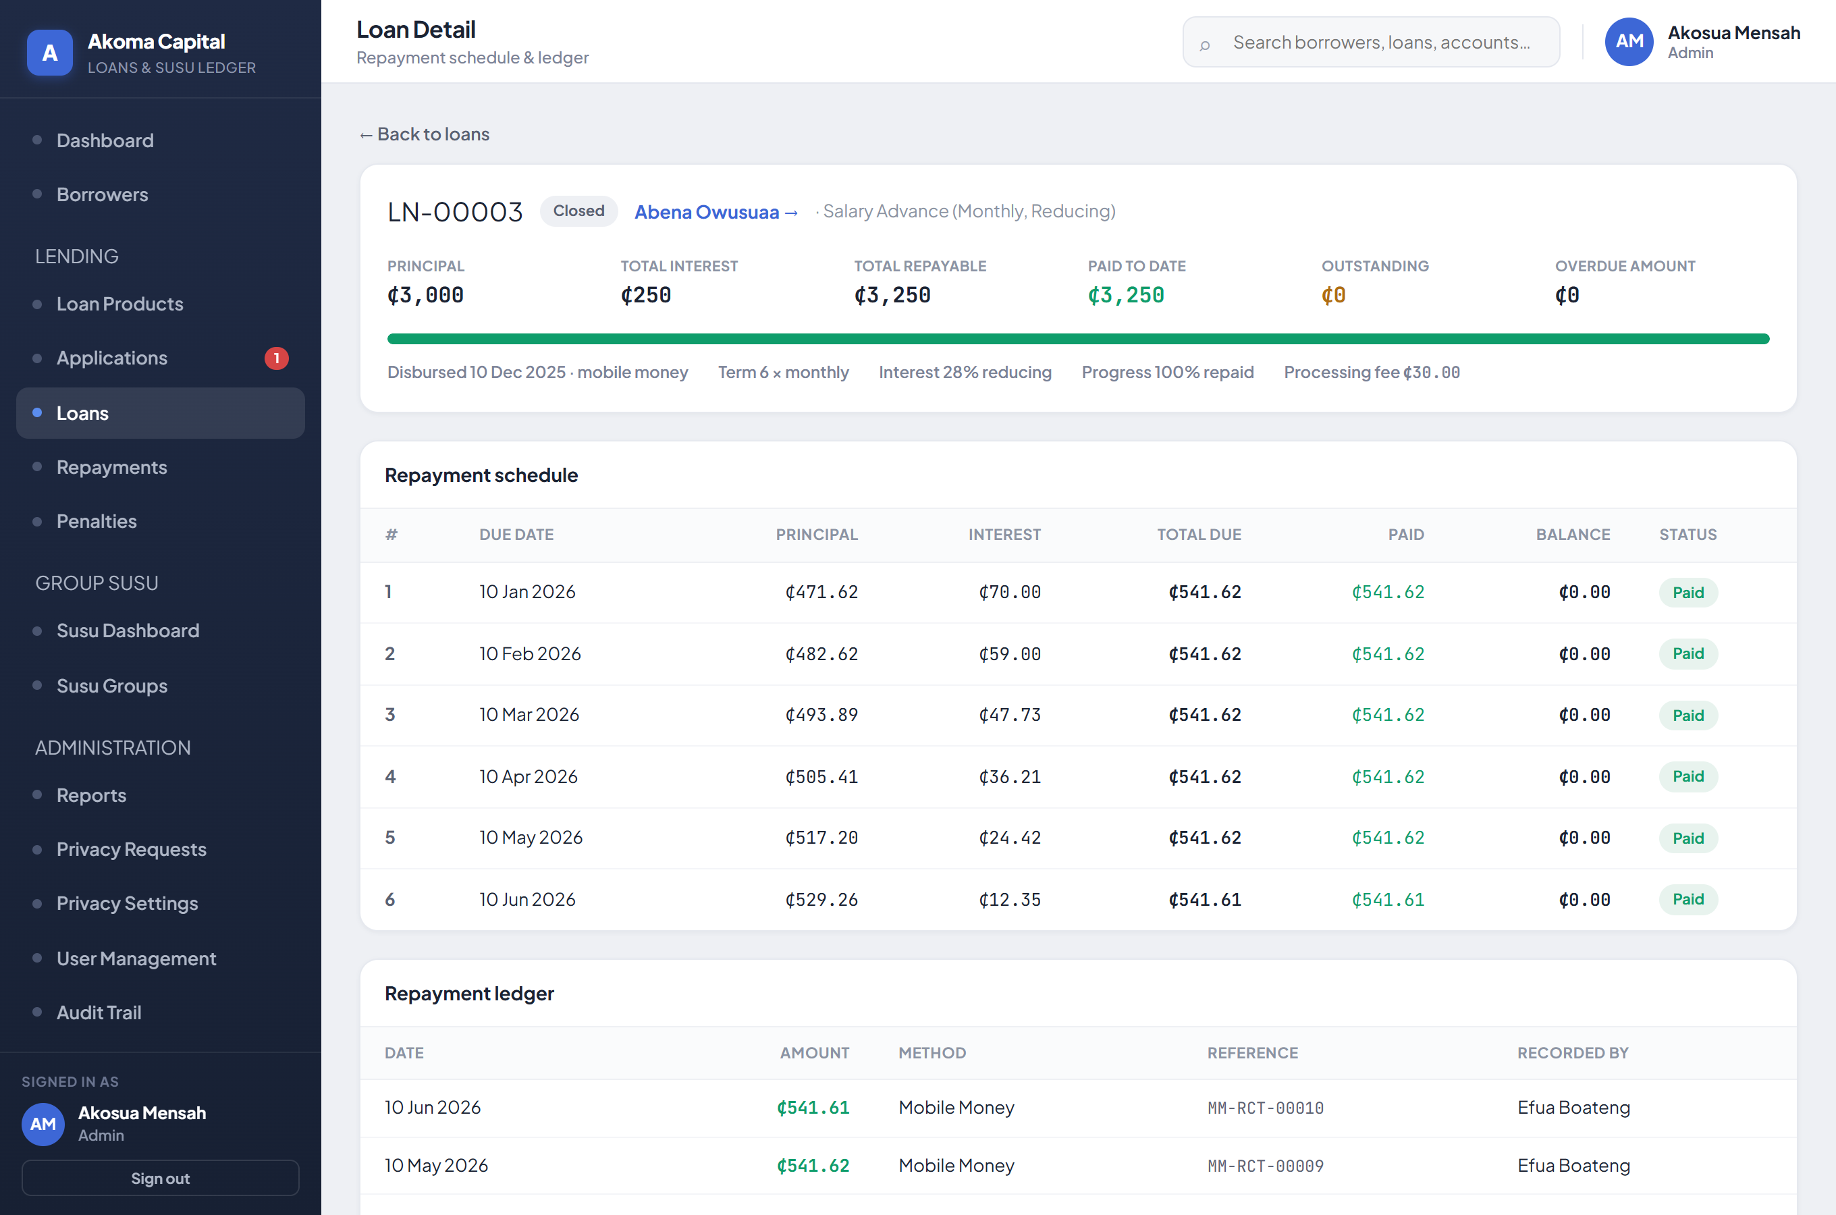Open Applications in the sidebar
The image size is (1836, 1215).
coord(161,358)
